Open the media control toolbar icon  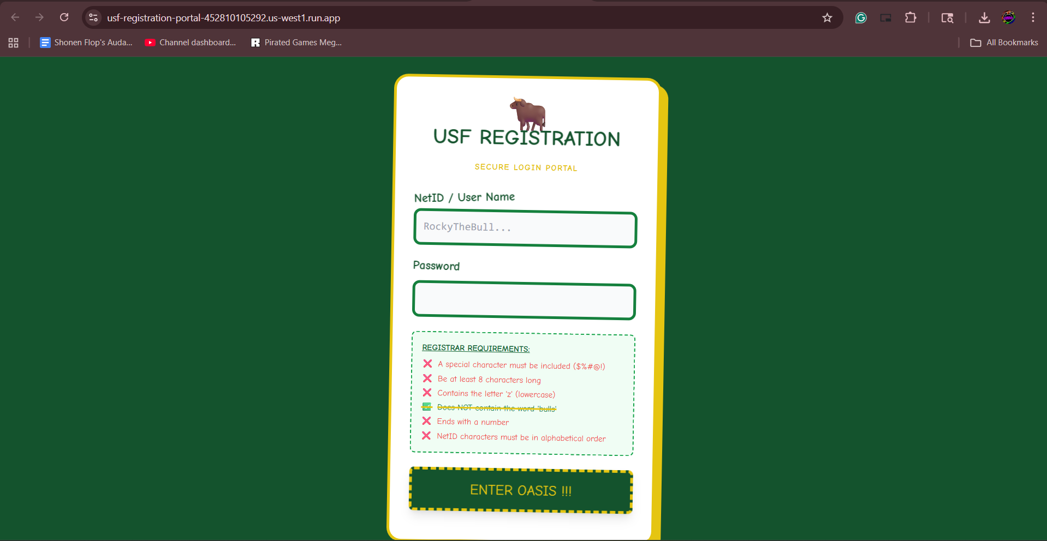point(885,17)
